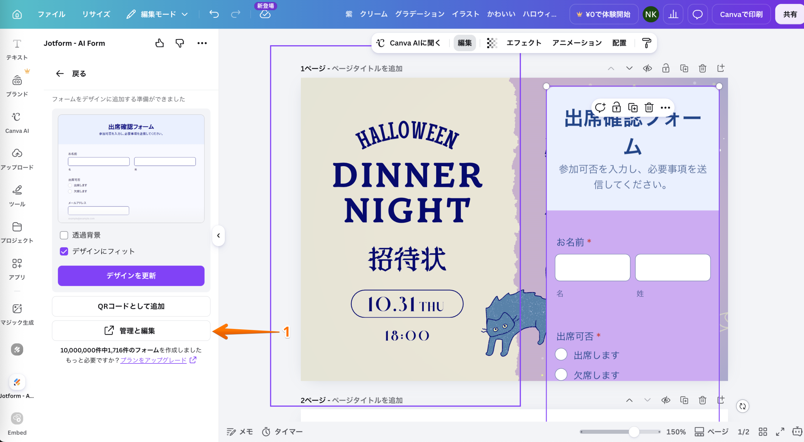Click the zoom slider handle

[x=634, y=432]
